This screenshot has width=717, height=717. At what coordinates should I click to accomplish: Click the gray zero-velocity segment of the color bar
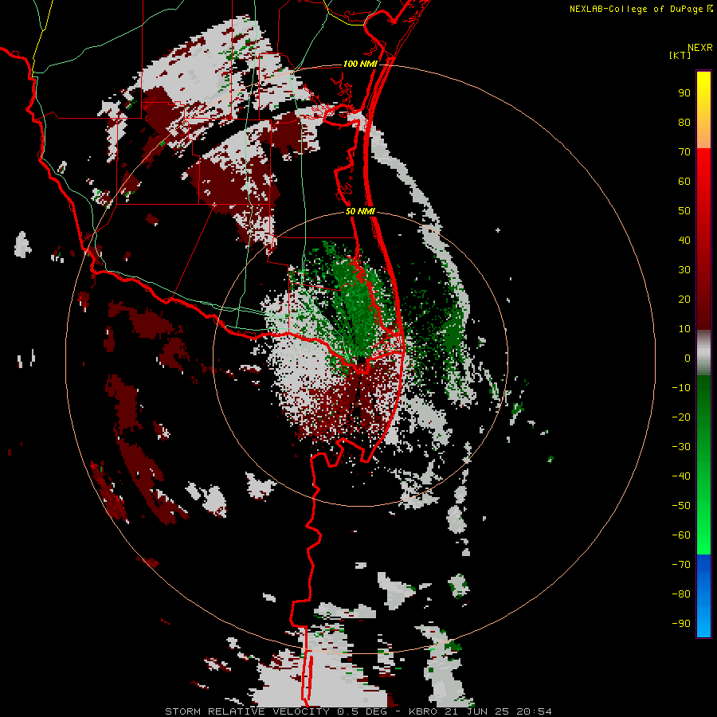[703, 353]
